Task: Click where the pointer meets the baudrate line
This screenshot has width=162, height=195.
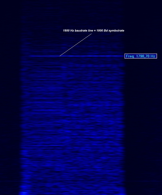Action: click(60, 56)
